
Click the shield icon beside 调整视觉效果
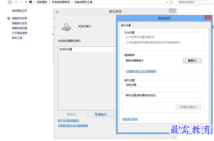point(9,18)
